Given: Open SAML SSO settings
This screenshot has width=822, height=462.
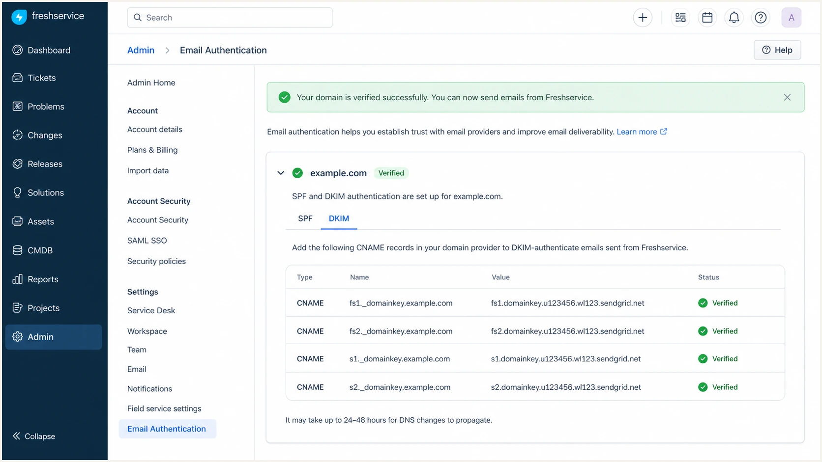Looking at the screenshot, I should tap(147, 241).
